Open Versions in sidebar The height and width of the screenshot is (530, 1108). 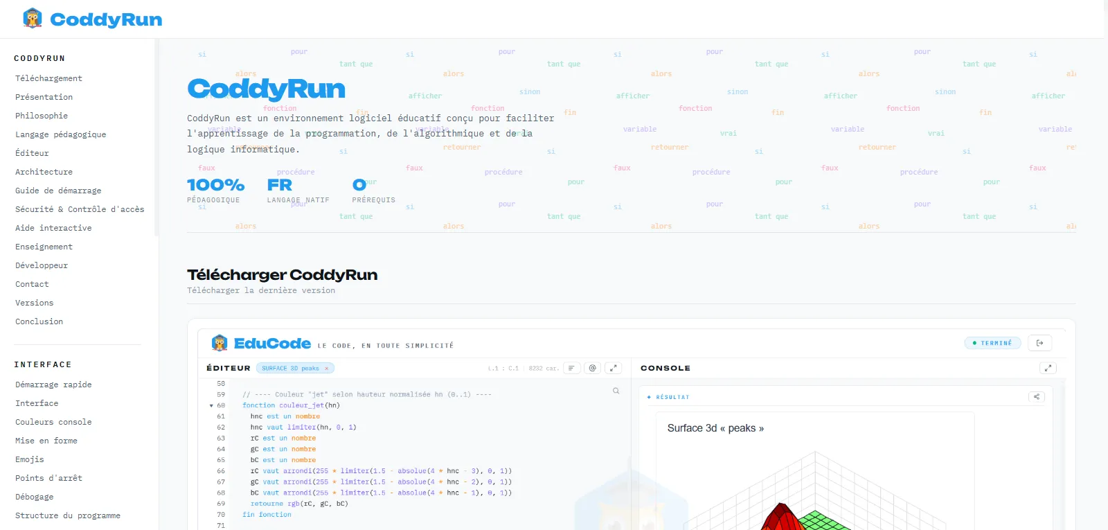click(x=34, y=303)
